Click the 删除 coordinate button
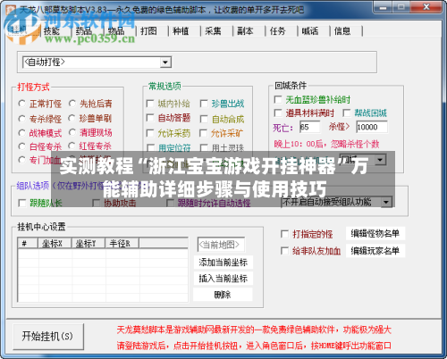The width and height of the screenshot is (447, 359). (223, 295)
